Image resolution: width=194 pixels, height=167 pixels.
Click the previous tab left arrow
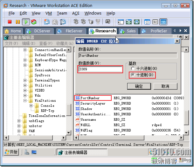(175, 30)
